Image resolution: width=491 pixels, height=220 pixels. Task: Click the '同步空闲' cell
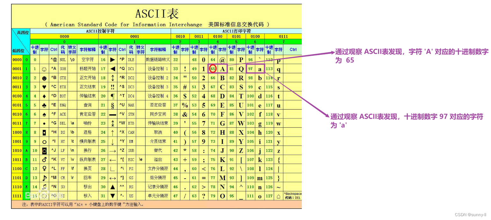pyautogui.click(x=158, y=114)
